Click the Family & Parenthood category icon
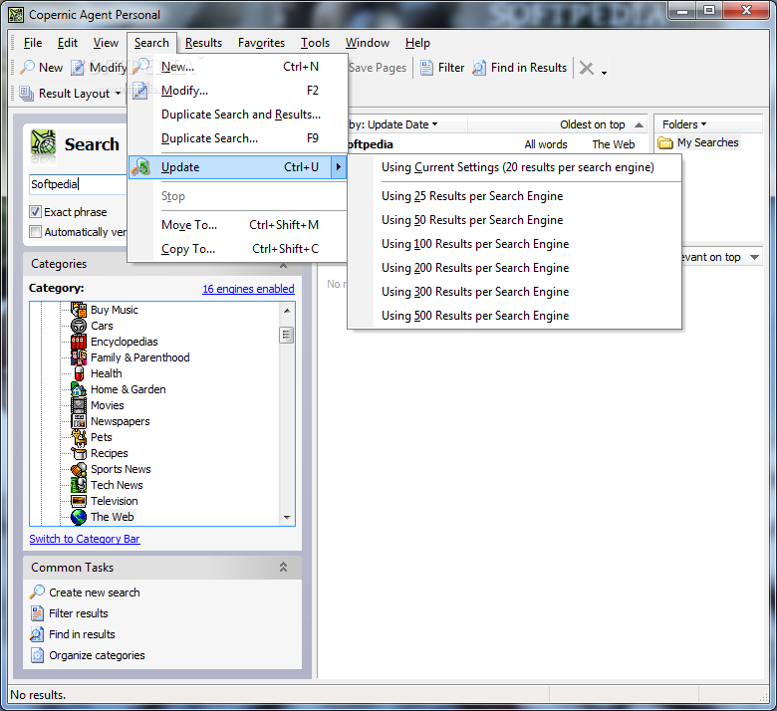Screen dimensions: 777x711 click(x=79, y=357)
